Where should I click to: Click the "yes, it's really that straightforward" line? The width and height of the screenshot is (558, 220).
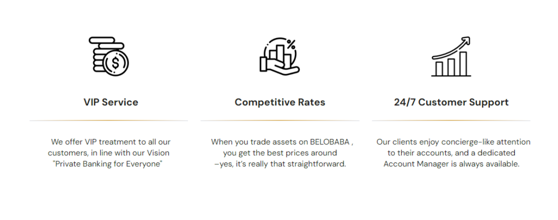click(281, 164)
